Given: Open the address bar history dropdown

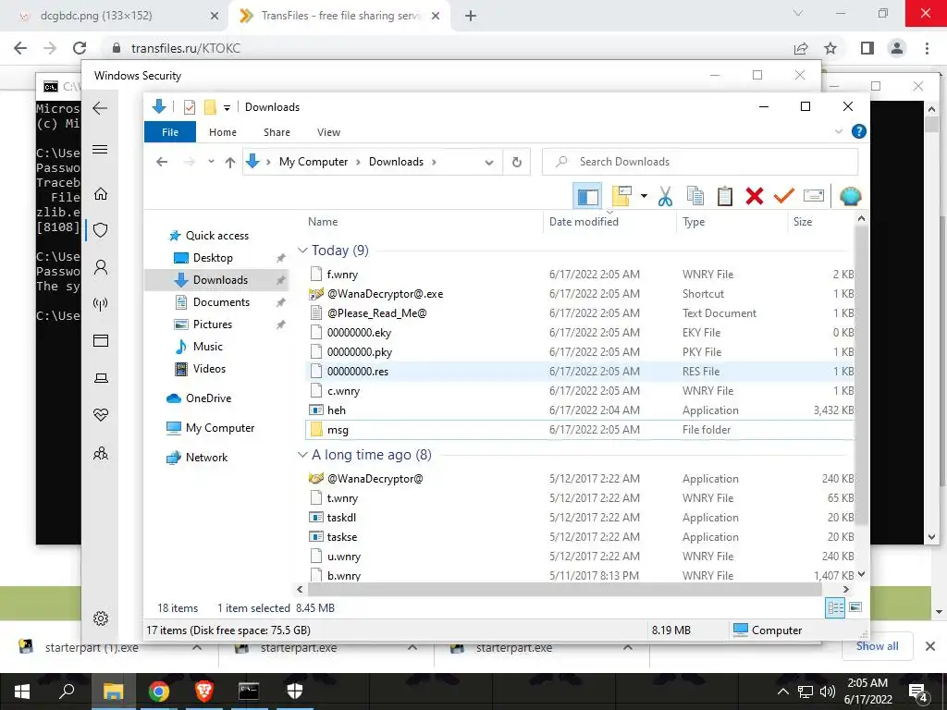Looking at the screenshot, I should 489,162.
